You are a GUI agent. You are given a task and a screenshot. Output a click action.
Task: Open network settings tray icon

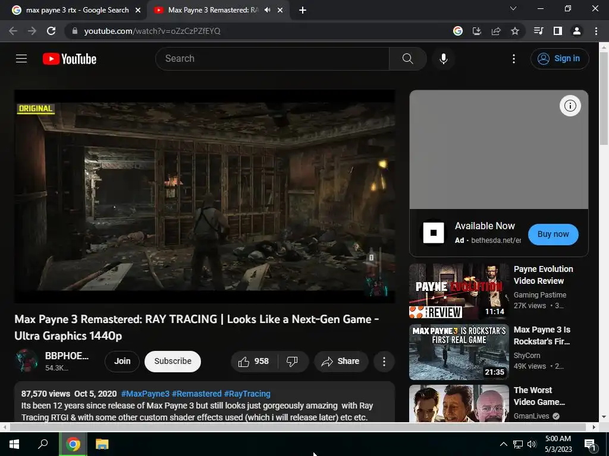pos(518,444)
